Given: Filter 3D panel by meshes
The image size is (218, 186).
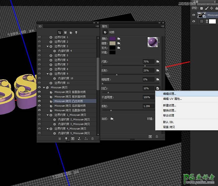Looking at the screenshot, I should tap(65, 32).
